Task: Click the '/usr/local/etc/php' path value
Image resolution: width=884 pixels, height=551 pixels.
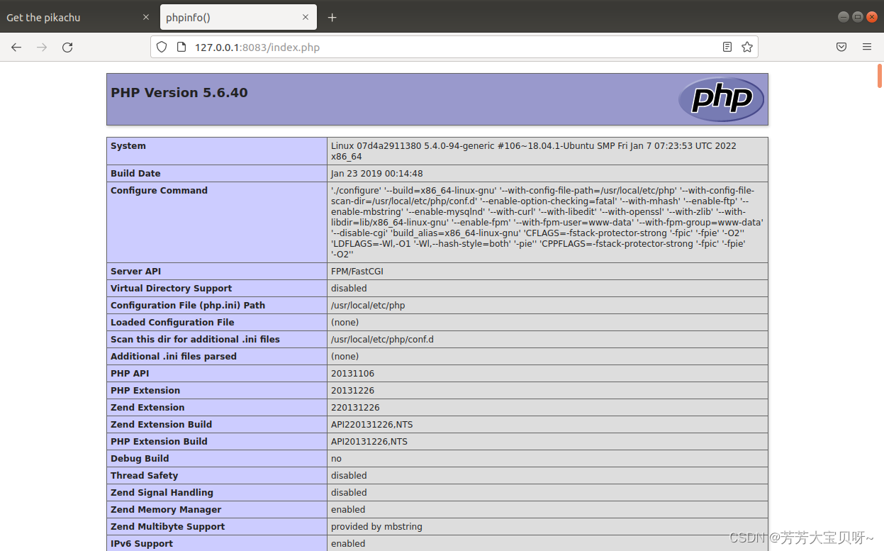Action: click(368, 306)
